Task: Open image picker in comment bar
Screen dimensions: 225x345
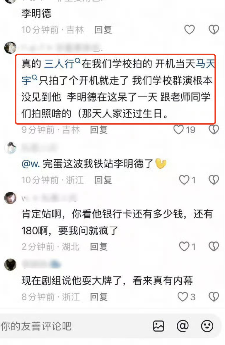Action: tap(158, 326)
